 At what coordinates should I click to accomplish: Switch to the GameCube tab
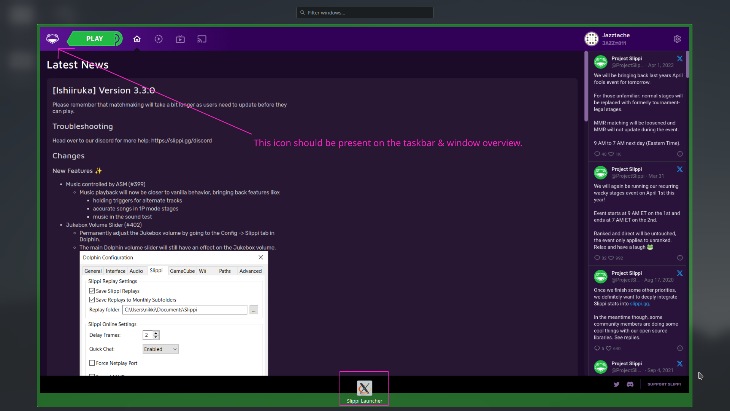(182, 271)
